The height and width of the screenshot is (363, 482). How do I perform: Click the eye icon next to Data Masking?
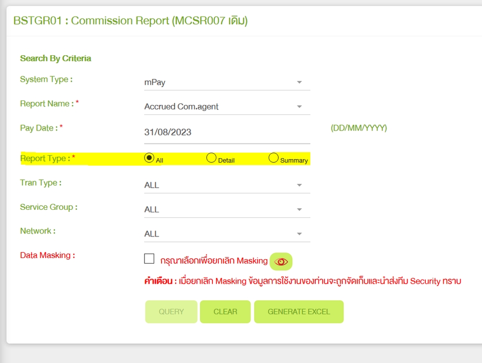(281, 261)
